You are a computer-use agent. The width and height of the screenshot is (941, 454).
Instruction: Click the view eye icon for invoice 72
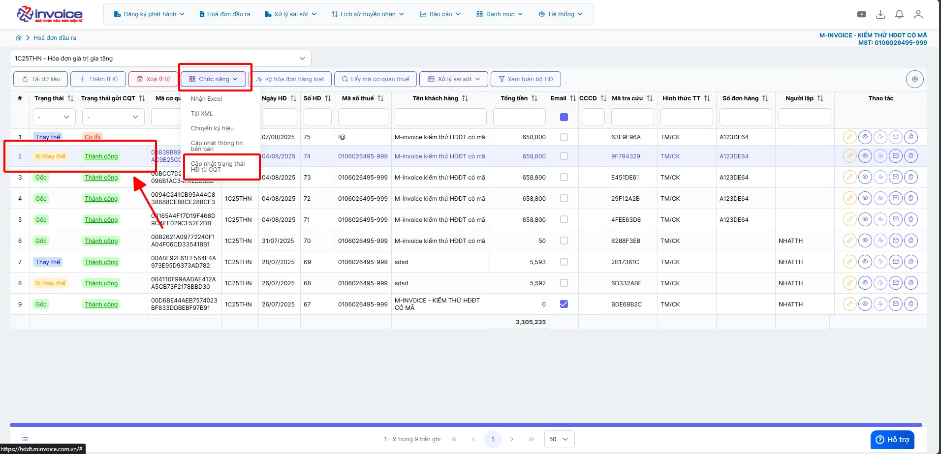click(x=865, y=198)
